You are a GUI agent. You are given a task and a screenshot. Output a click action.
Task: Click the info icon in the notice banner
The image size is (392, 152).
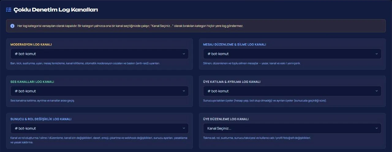(12, 26)
